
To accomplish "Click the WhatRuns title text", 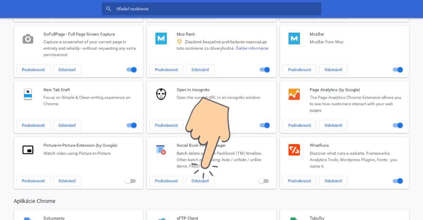I will [319, 145].
